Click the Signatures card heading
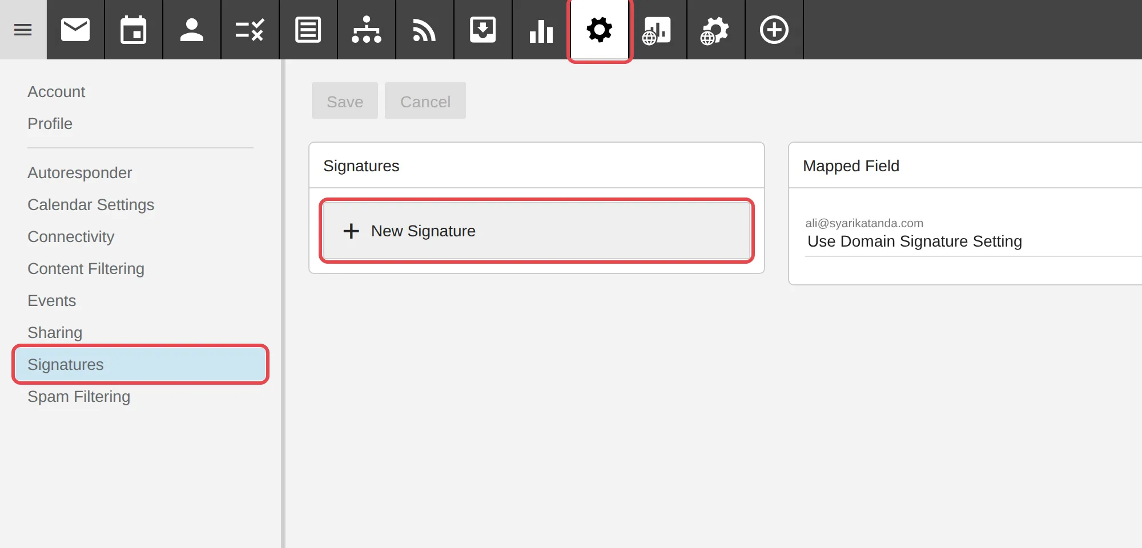 (361, 166)
